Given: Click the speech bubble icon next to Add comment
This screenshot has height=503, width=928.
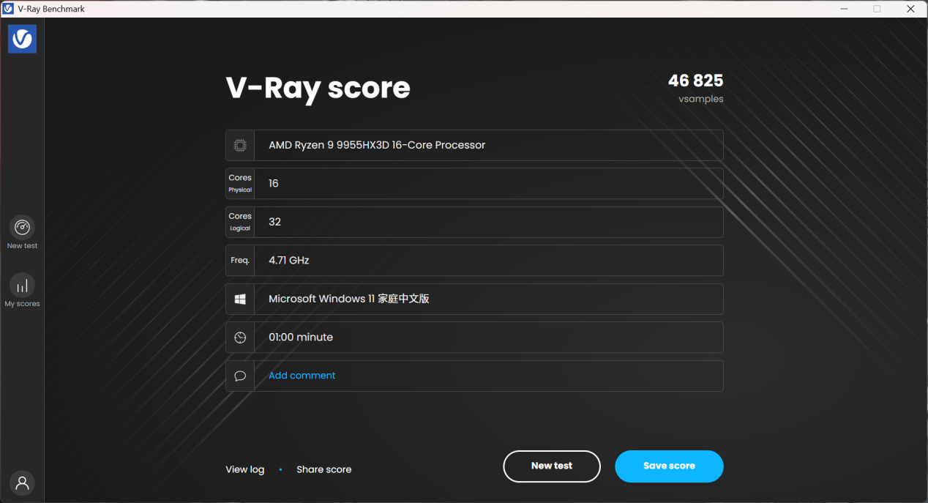Looking at the screenshot, I should [x=239, y=375].
